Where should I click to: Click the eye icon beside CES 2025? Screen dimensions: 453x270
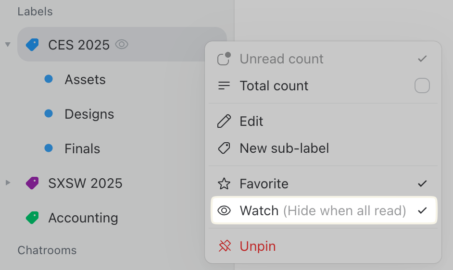[x=122, y=45]
